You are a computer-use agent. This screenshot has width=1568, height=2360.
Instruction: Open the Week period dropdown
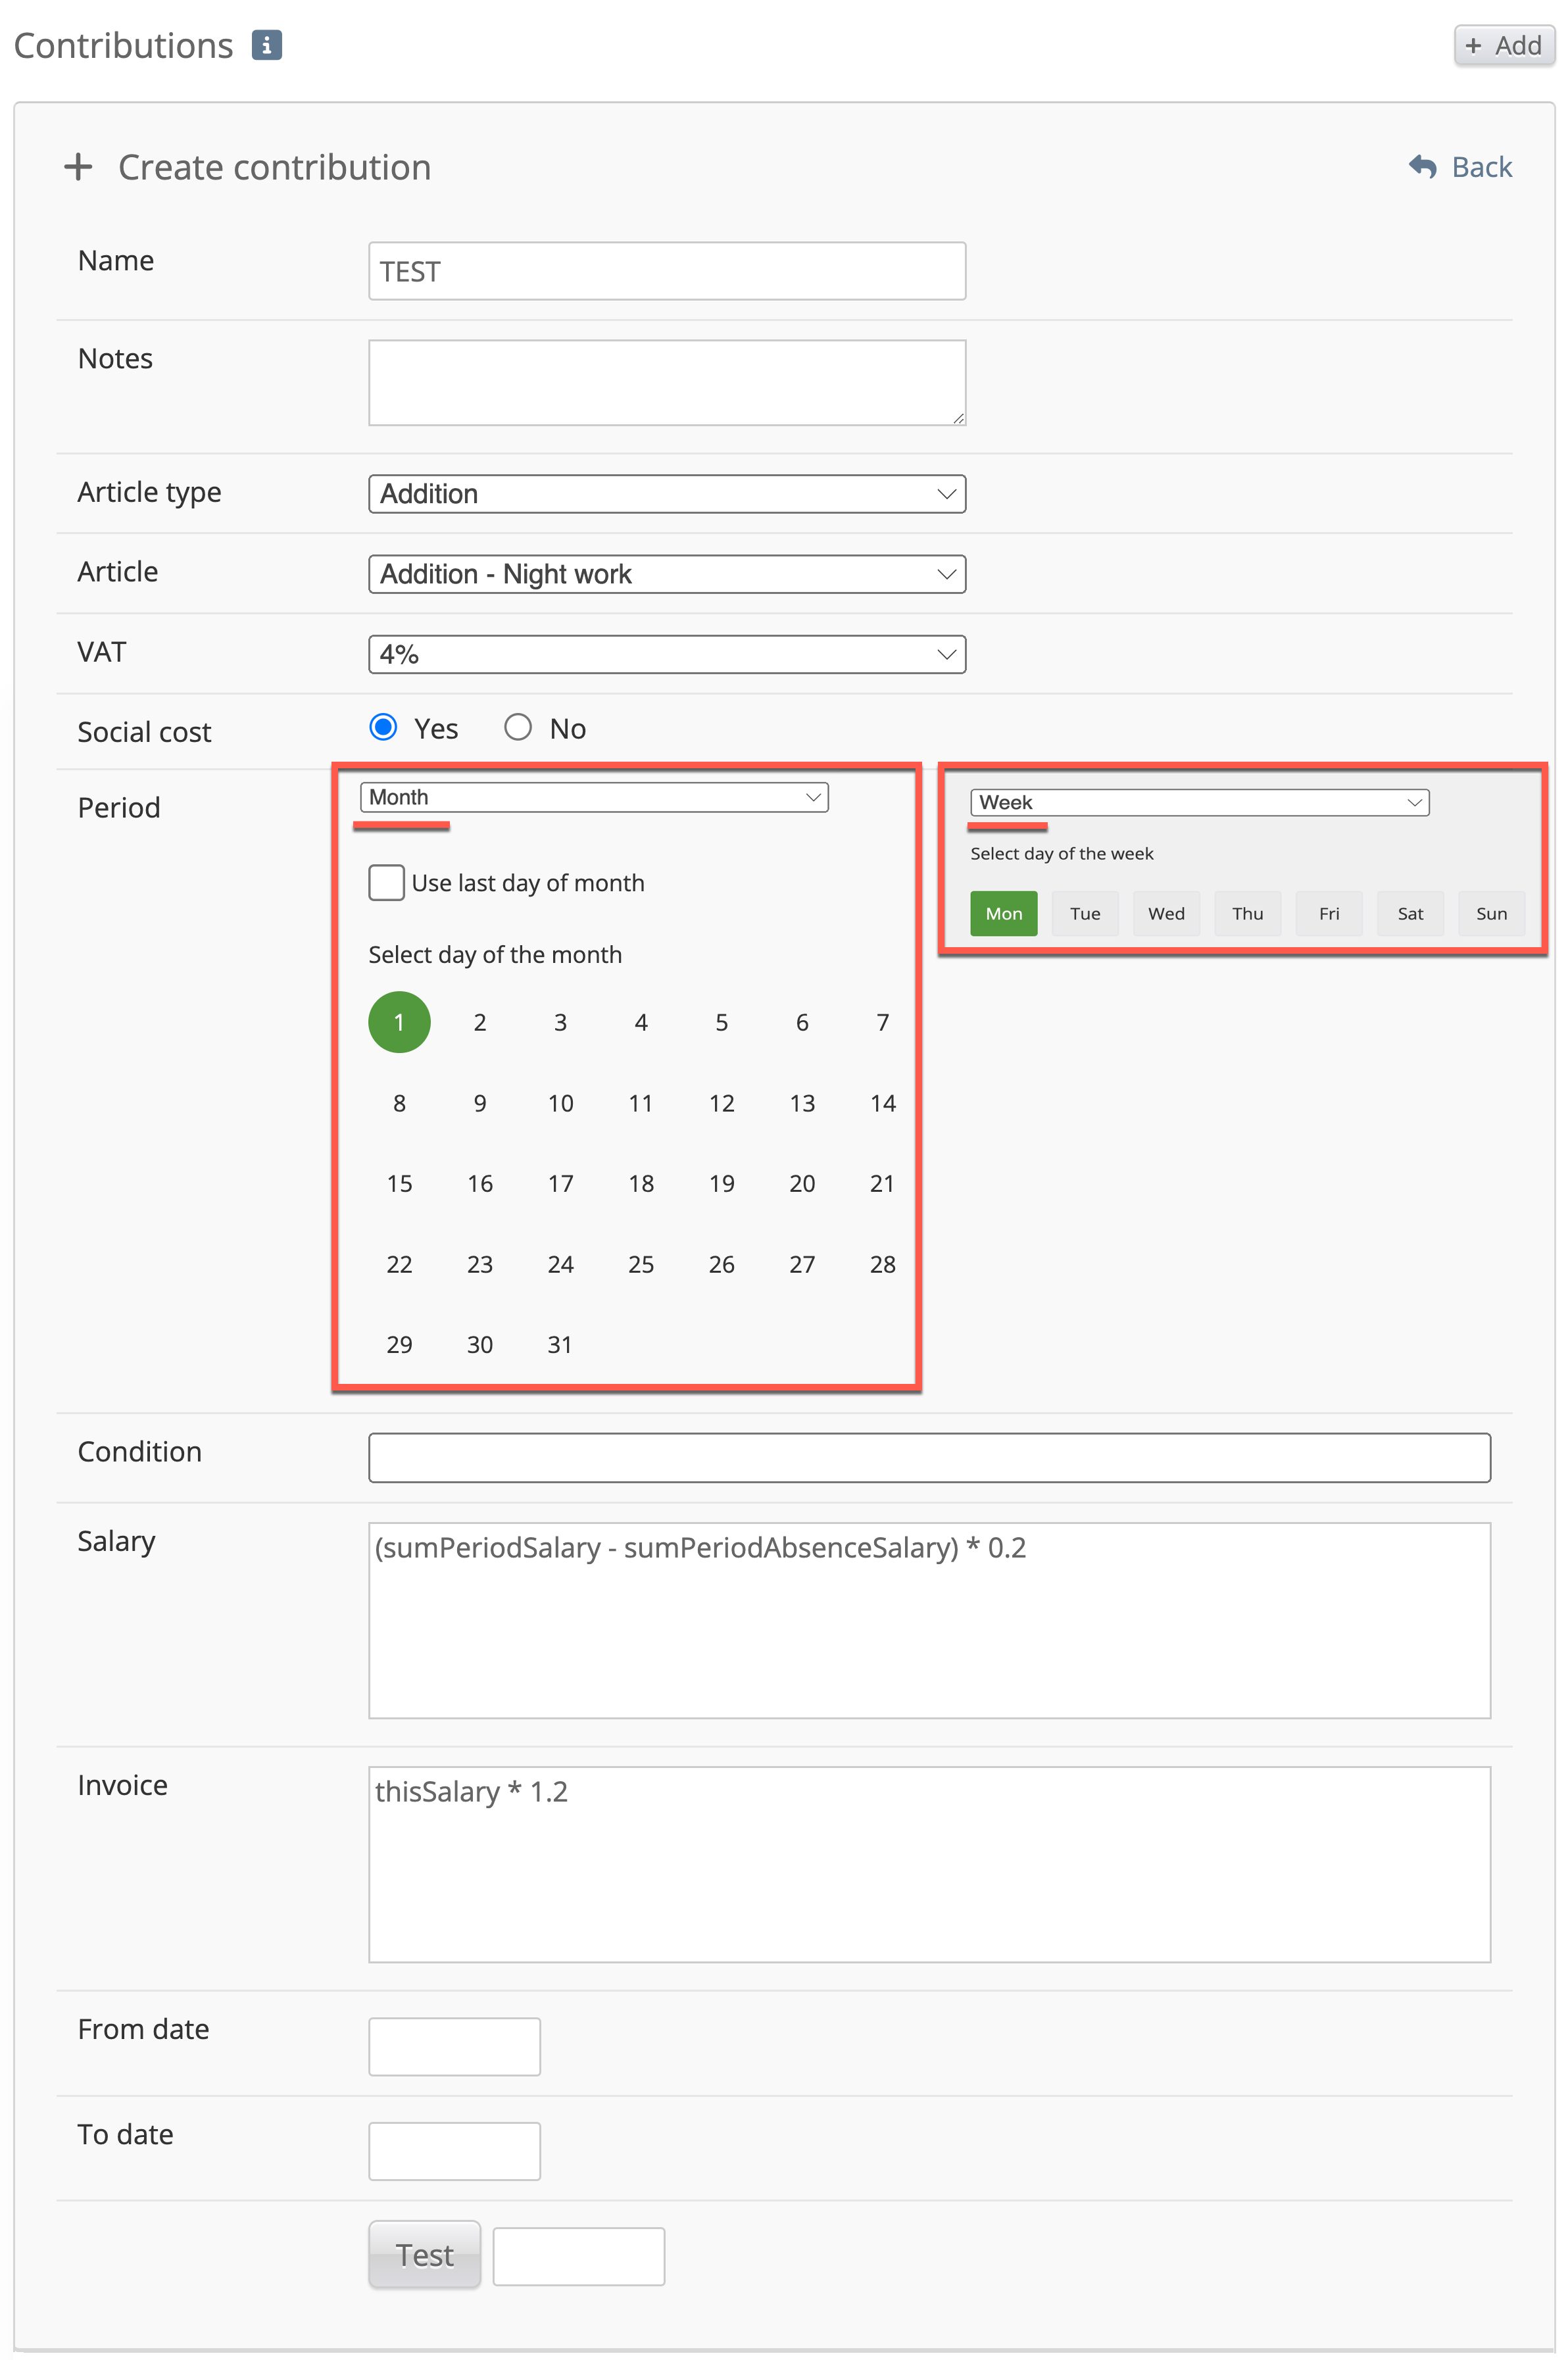point(1198,802)
